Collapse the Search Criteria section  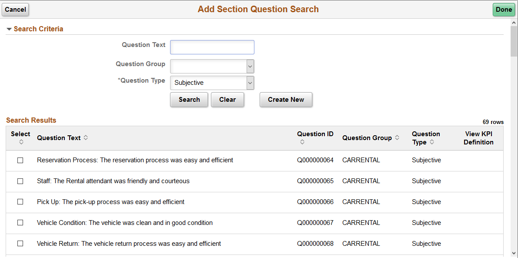(x=9, y=29)
